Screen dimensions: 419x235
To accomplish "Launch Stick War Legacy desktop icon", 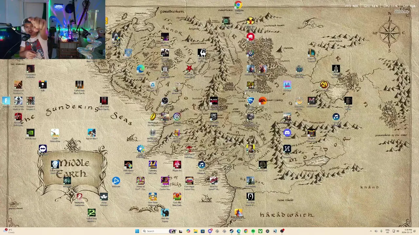I will [x=165, y=213].
